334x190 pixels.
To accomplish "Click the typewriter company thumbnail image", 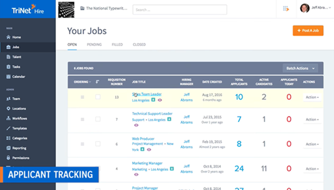I will (66, 10).
